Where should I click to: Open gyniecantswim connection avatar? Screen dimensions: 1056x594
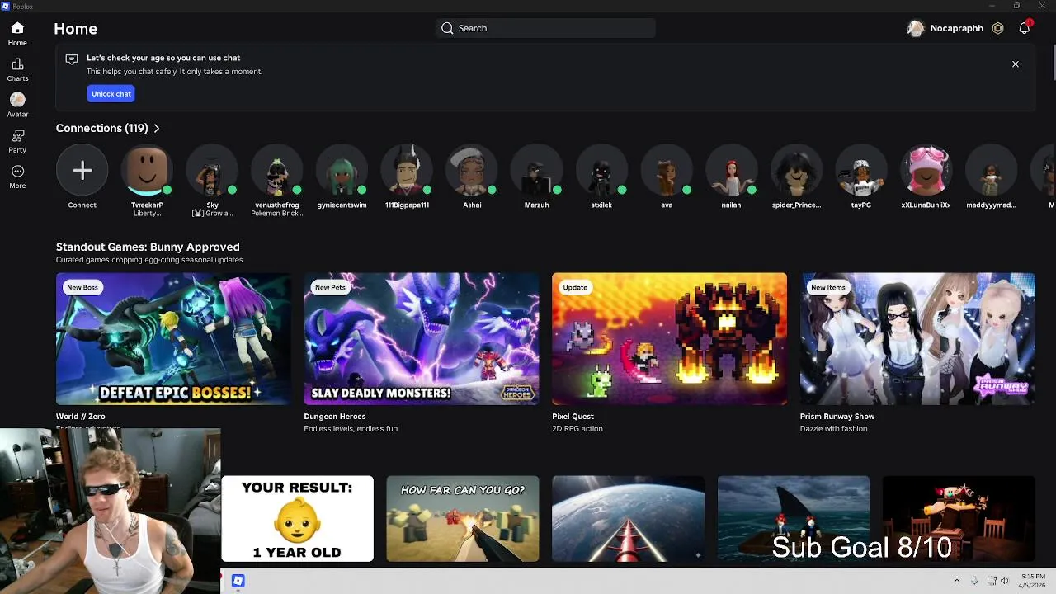pos(342,170)
